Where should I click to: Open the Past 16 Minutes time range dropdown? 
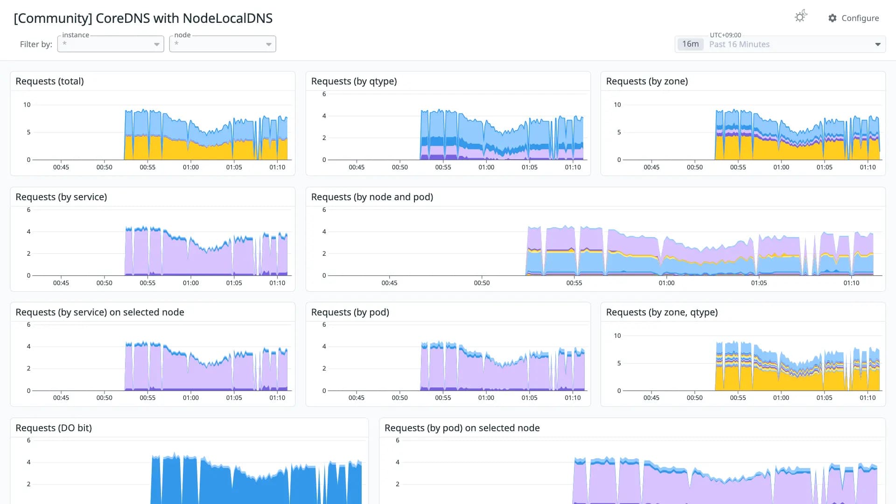(780, 44)
